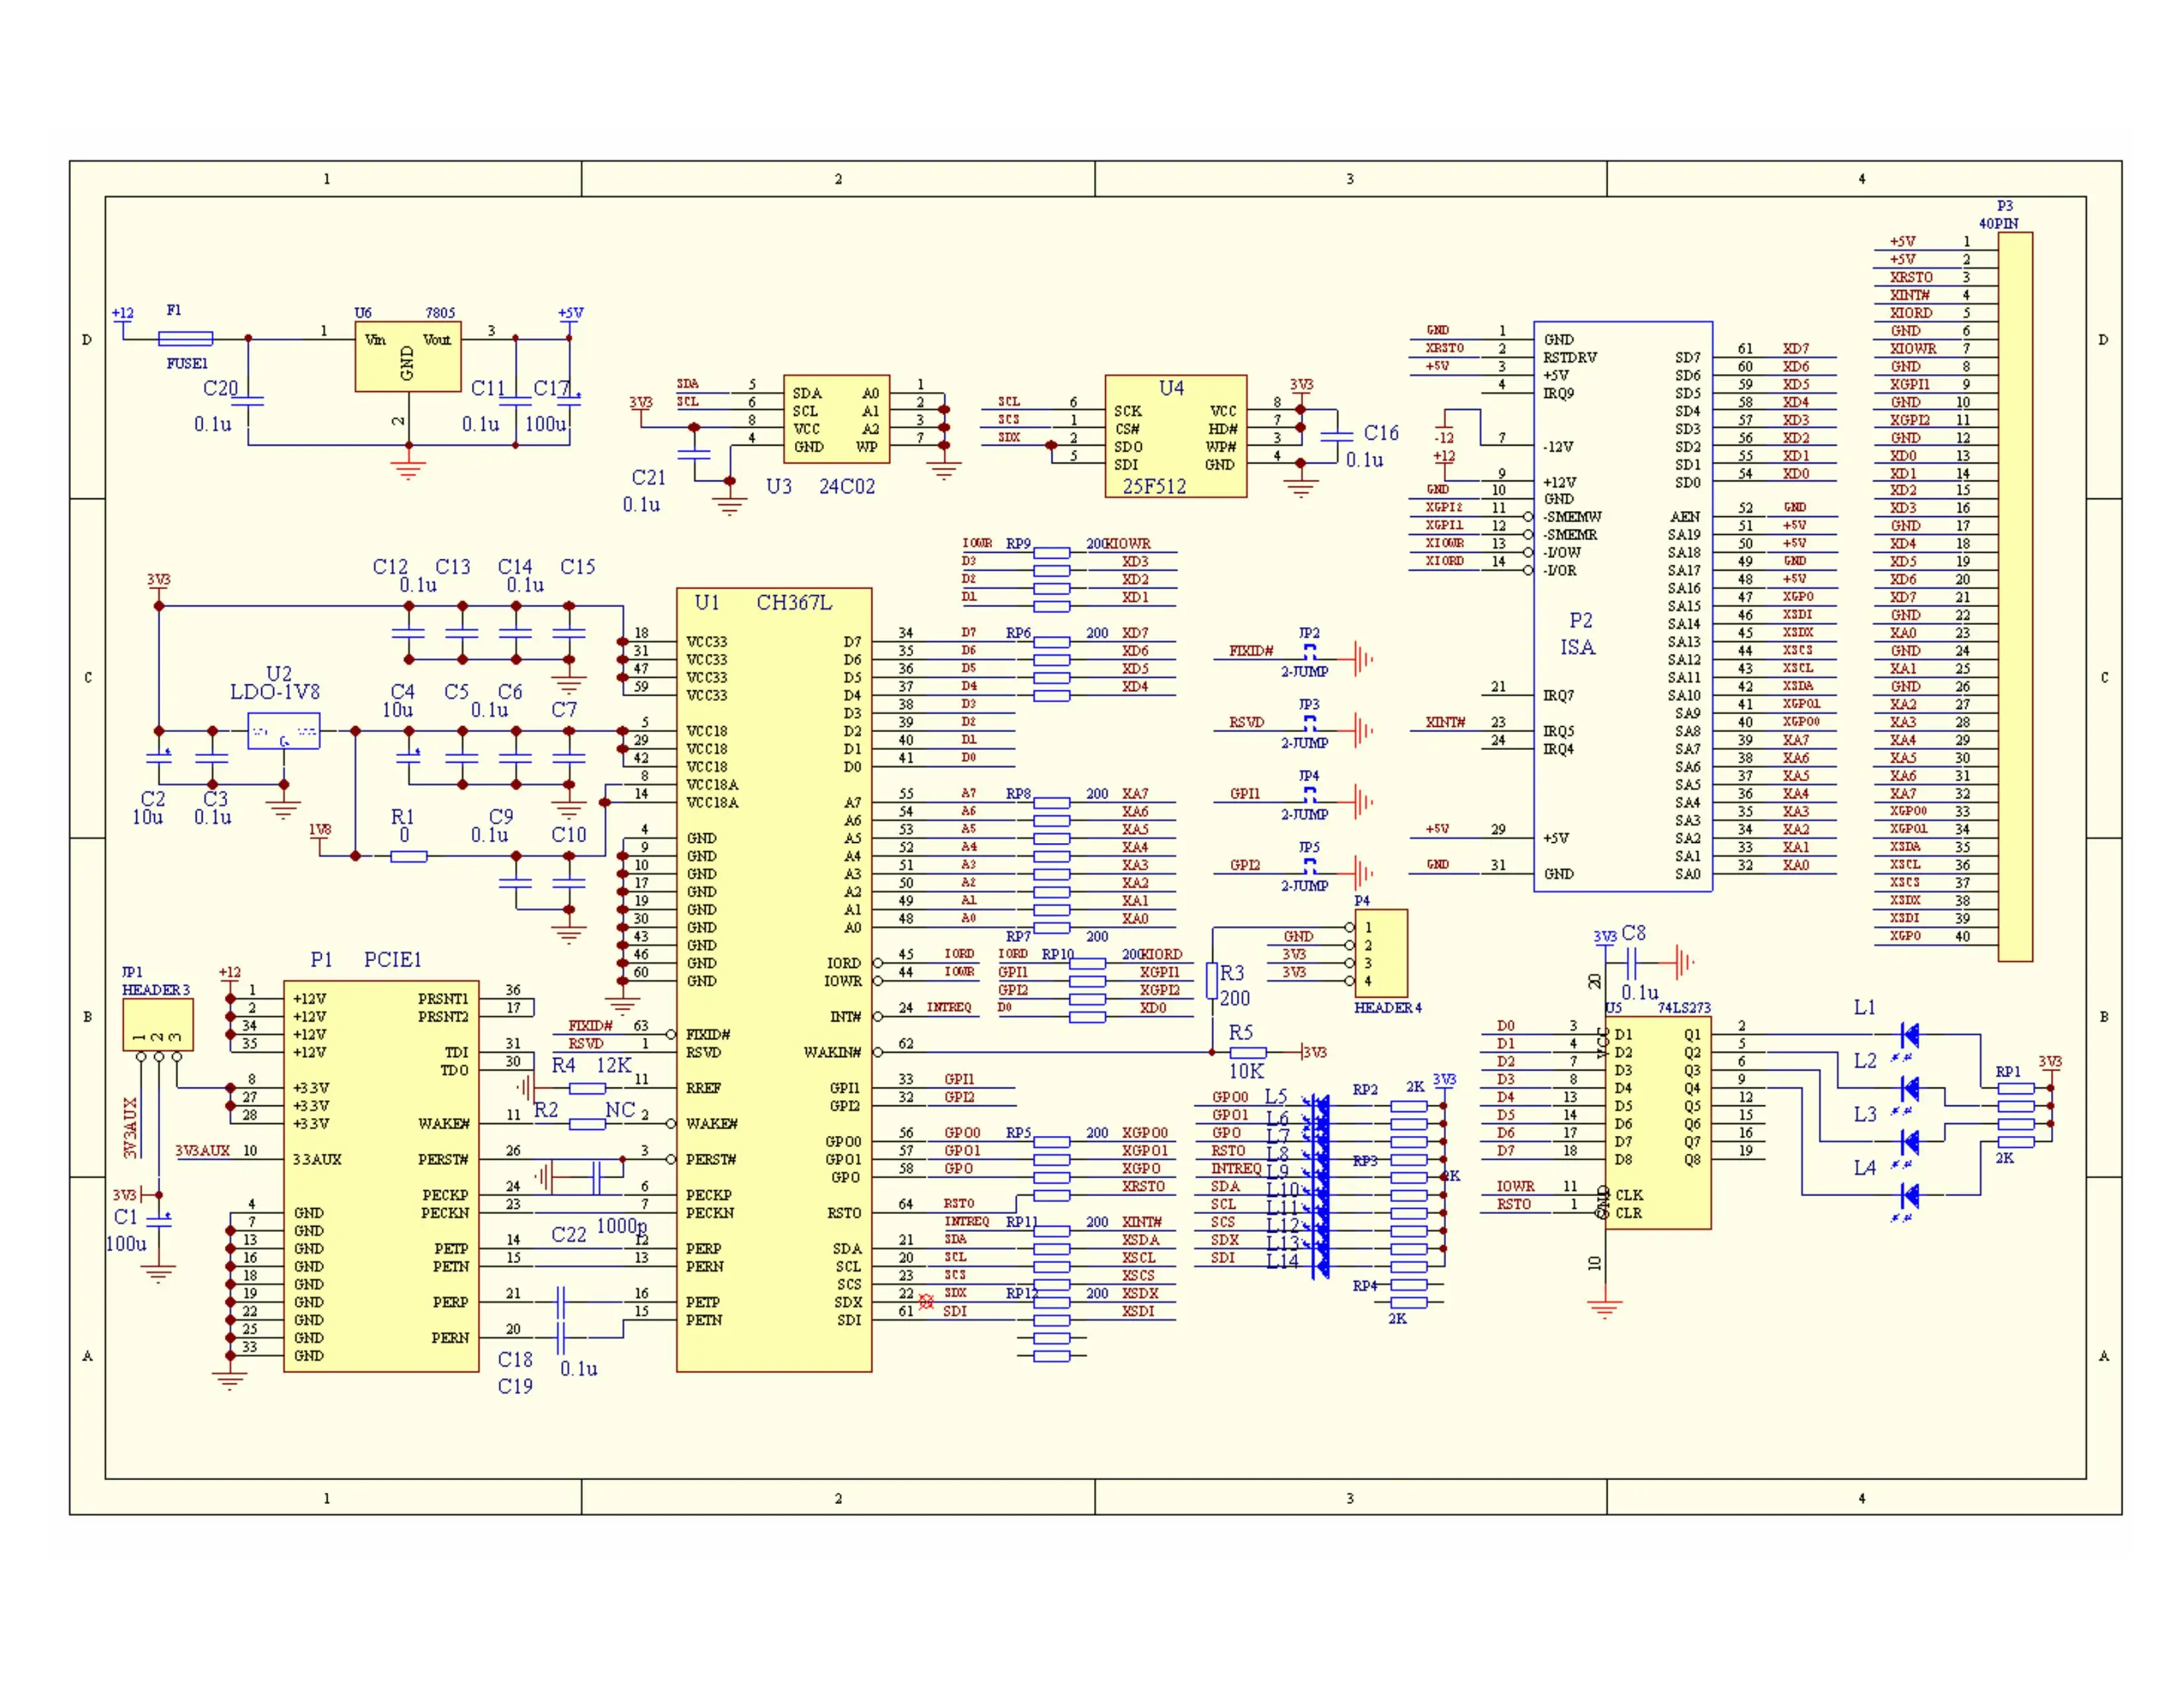Viewport: 2184px width, 1688px height.
Task: Click the '40PIN' label
Action: point(1998,224)
